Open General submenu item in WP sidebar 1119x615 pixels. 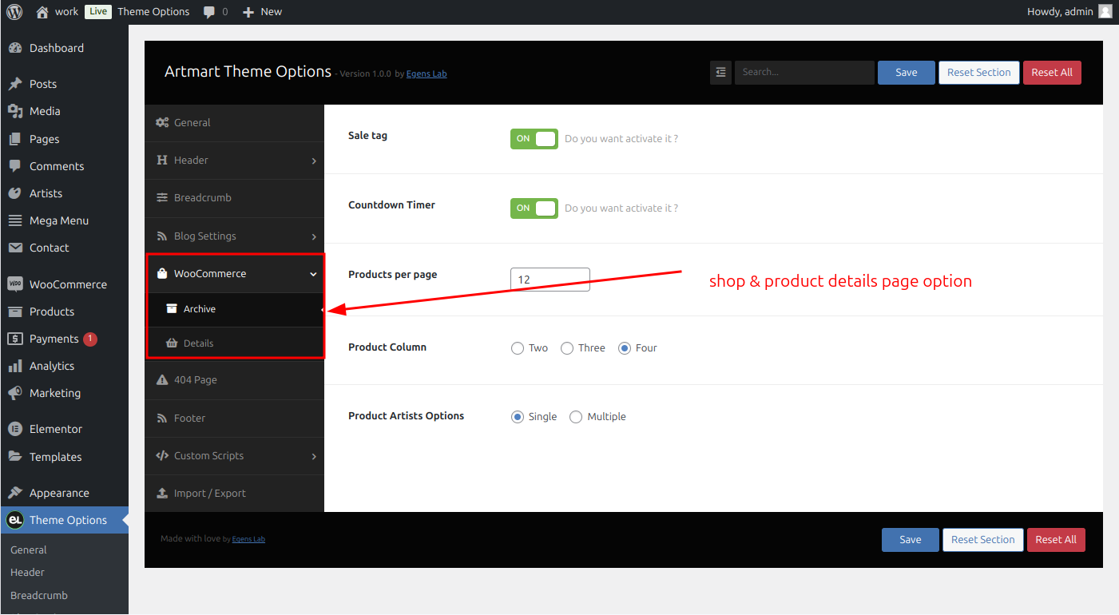pos(29,550)
